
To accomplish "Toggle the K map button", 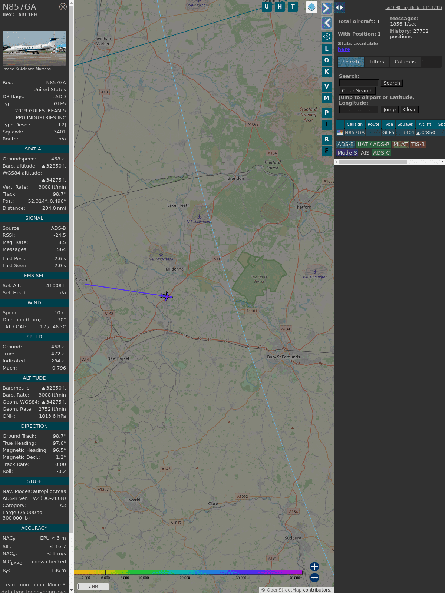I will (327, 72).
